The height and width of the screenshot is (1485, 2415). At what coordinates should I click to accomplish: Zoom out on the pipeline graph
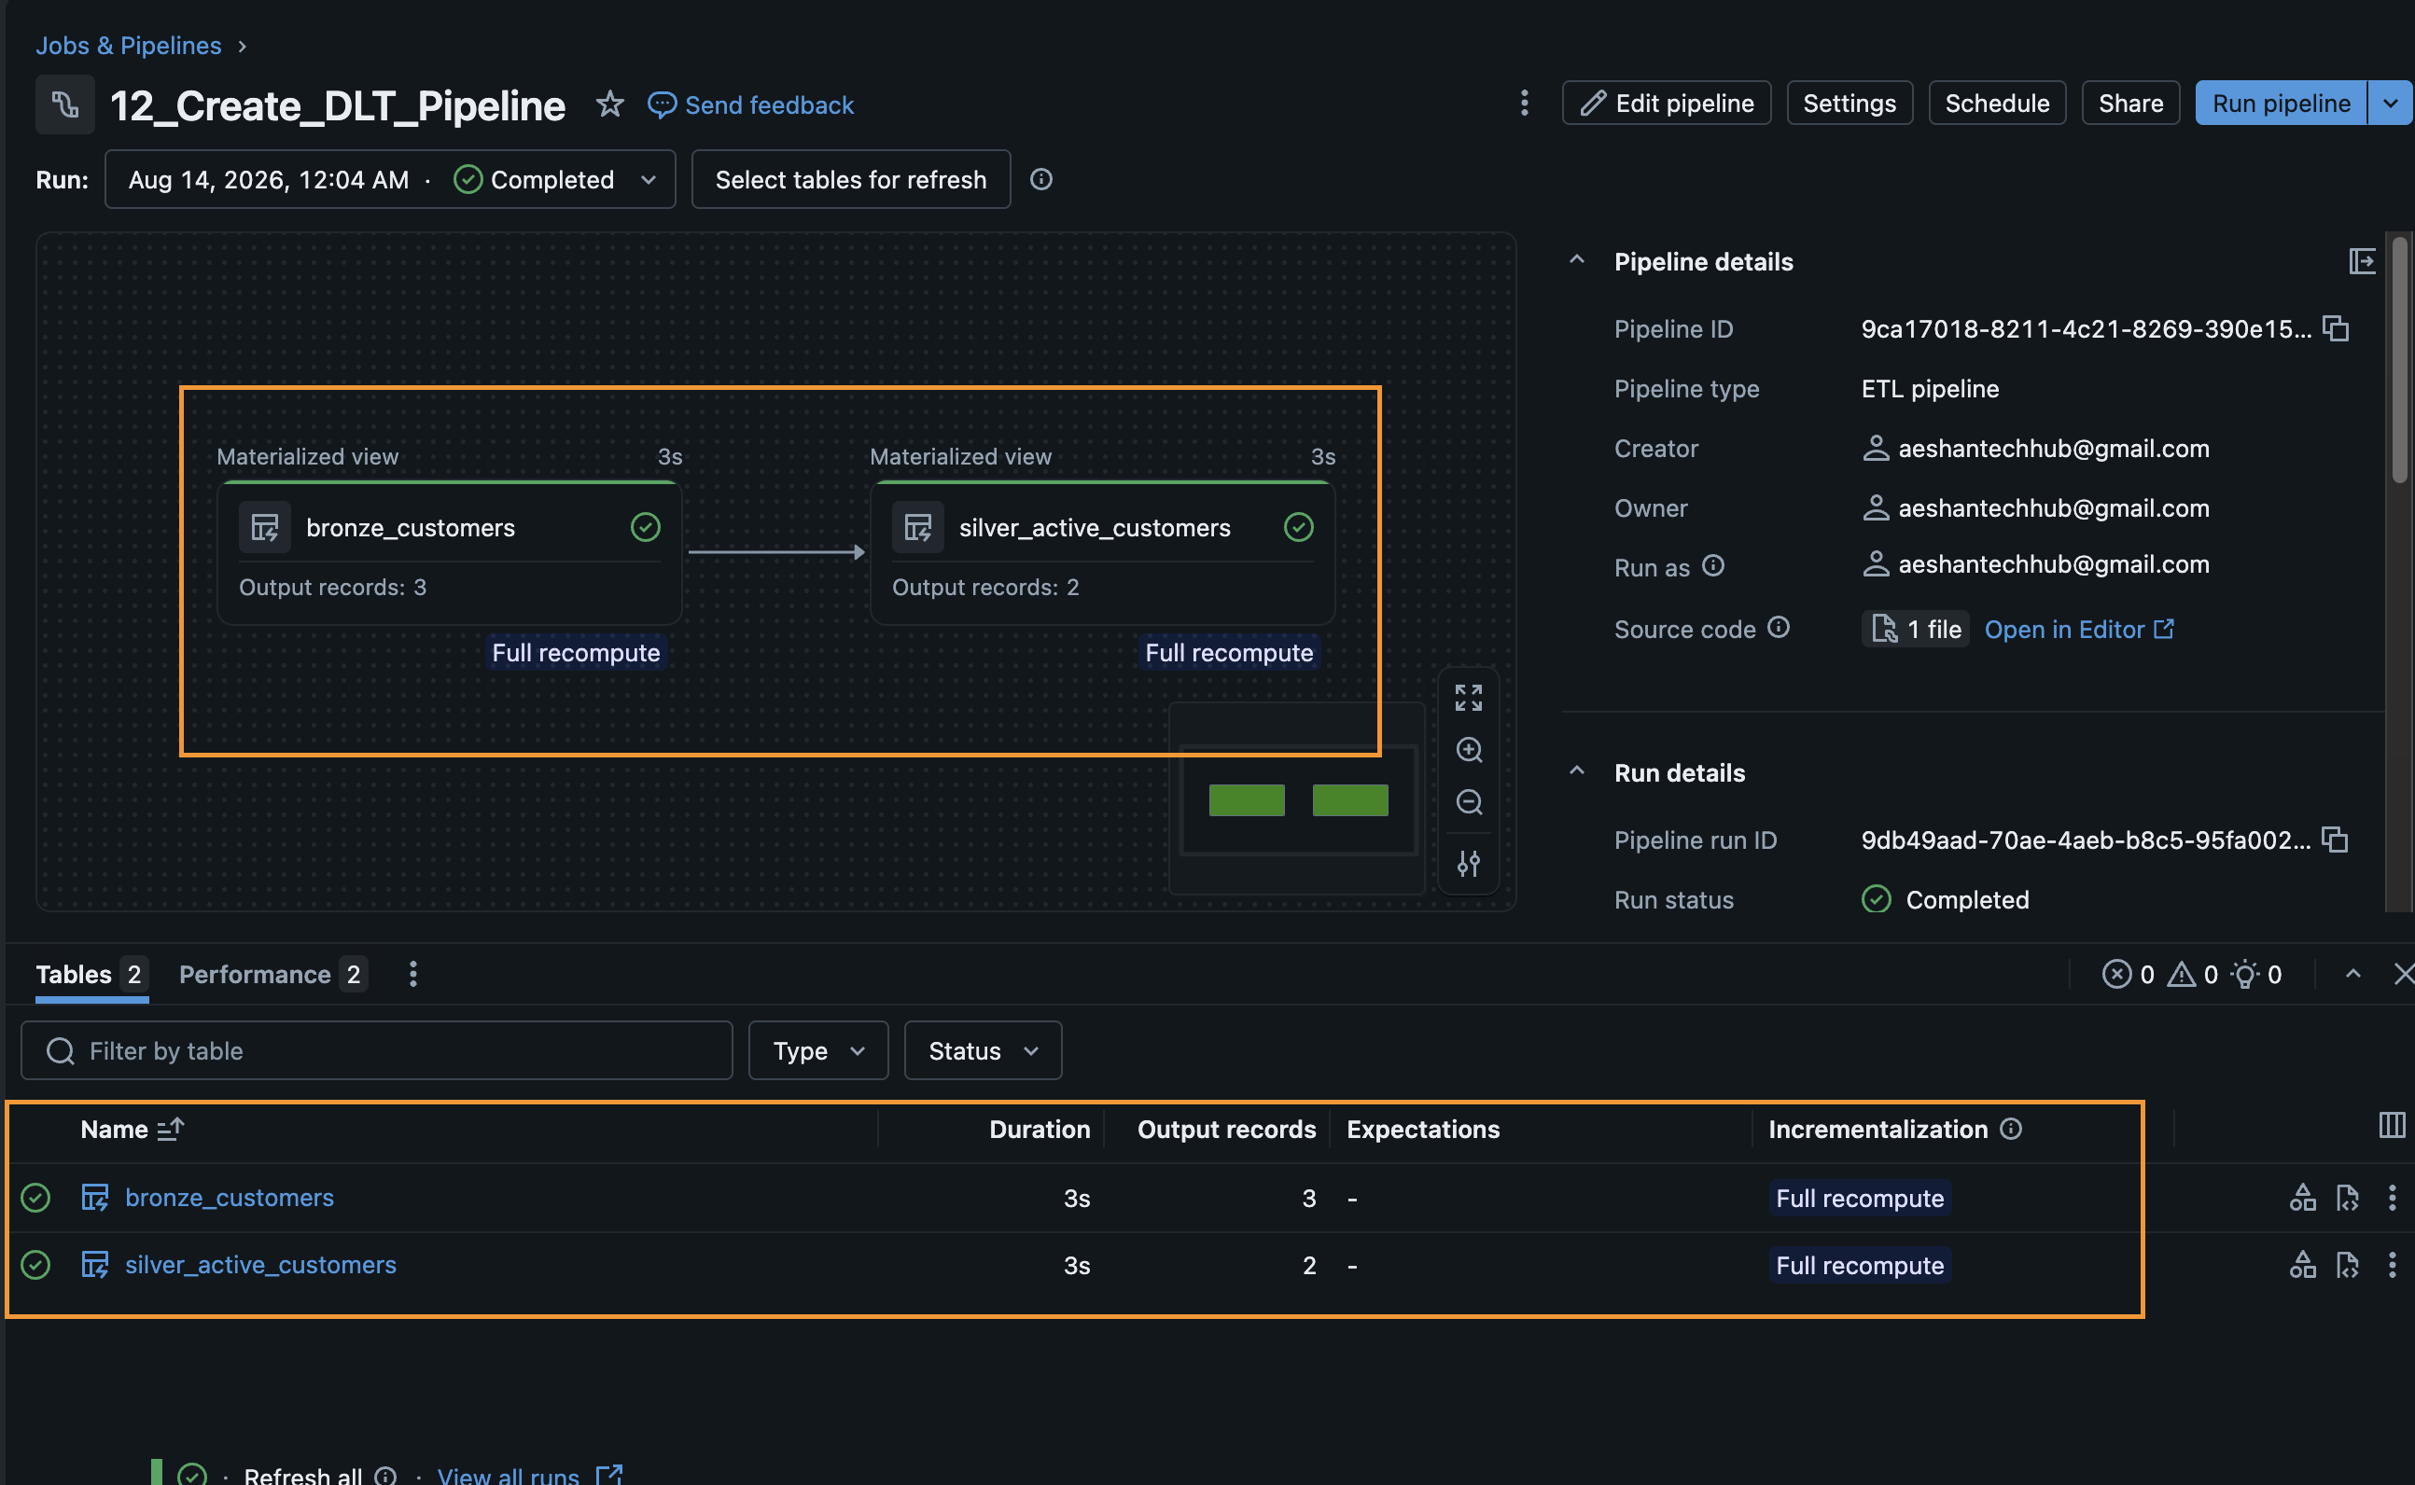click(x=1469, y=802)
